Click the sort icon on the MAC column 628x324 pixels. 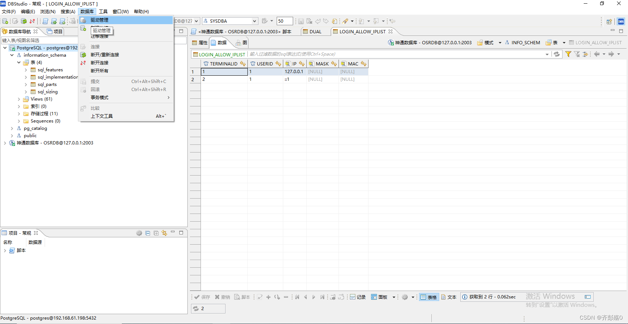tap(363, 64)
